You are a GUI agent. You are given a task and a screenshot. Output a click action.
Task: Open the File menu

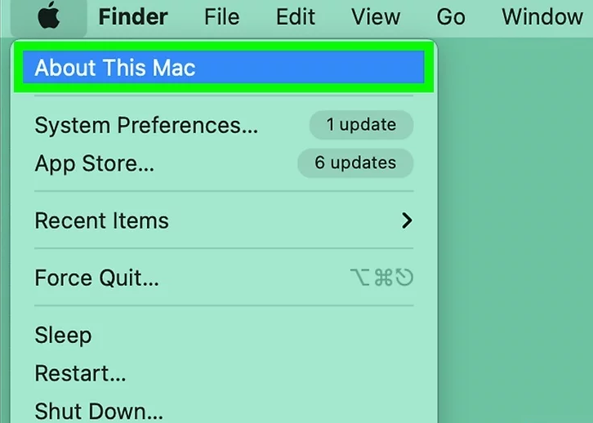pyautogui.click(x=222, y=17)
